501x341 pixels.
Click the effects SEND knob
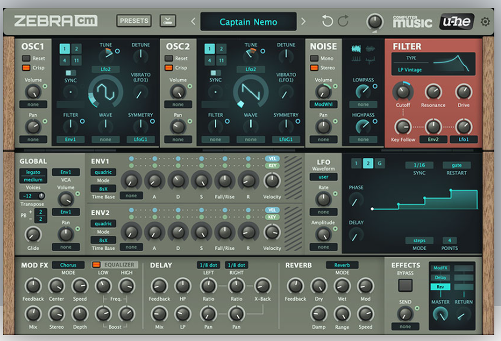pos(405,314)
